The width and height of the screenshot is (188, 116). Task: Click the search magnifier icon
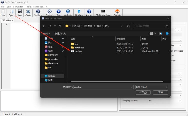pos(166,26)
